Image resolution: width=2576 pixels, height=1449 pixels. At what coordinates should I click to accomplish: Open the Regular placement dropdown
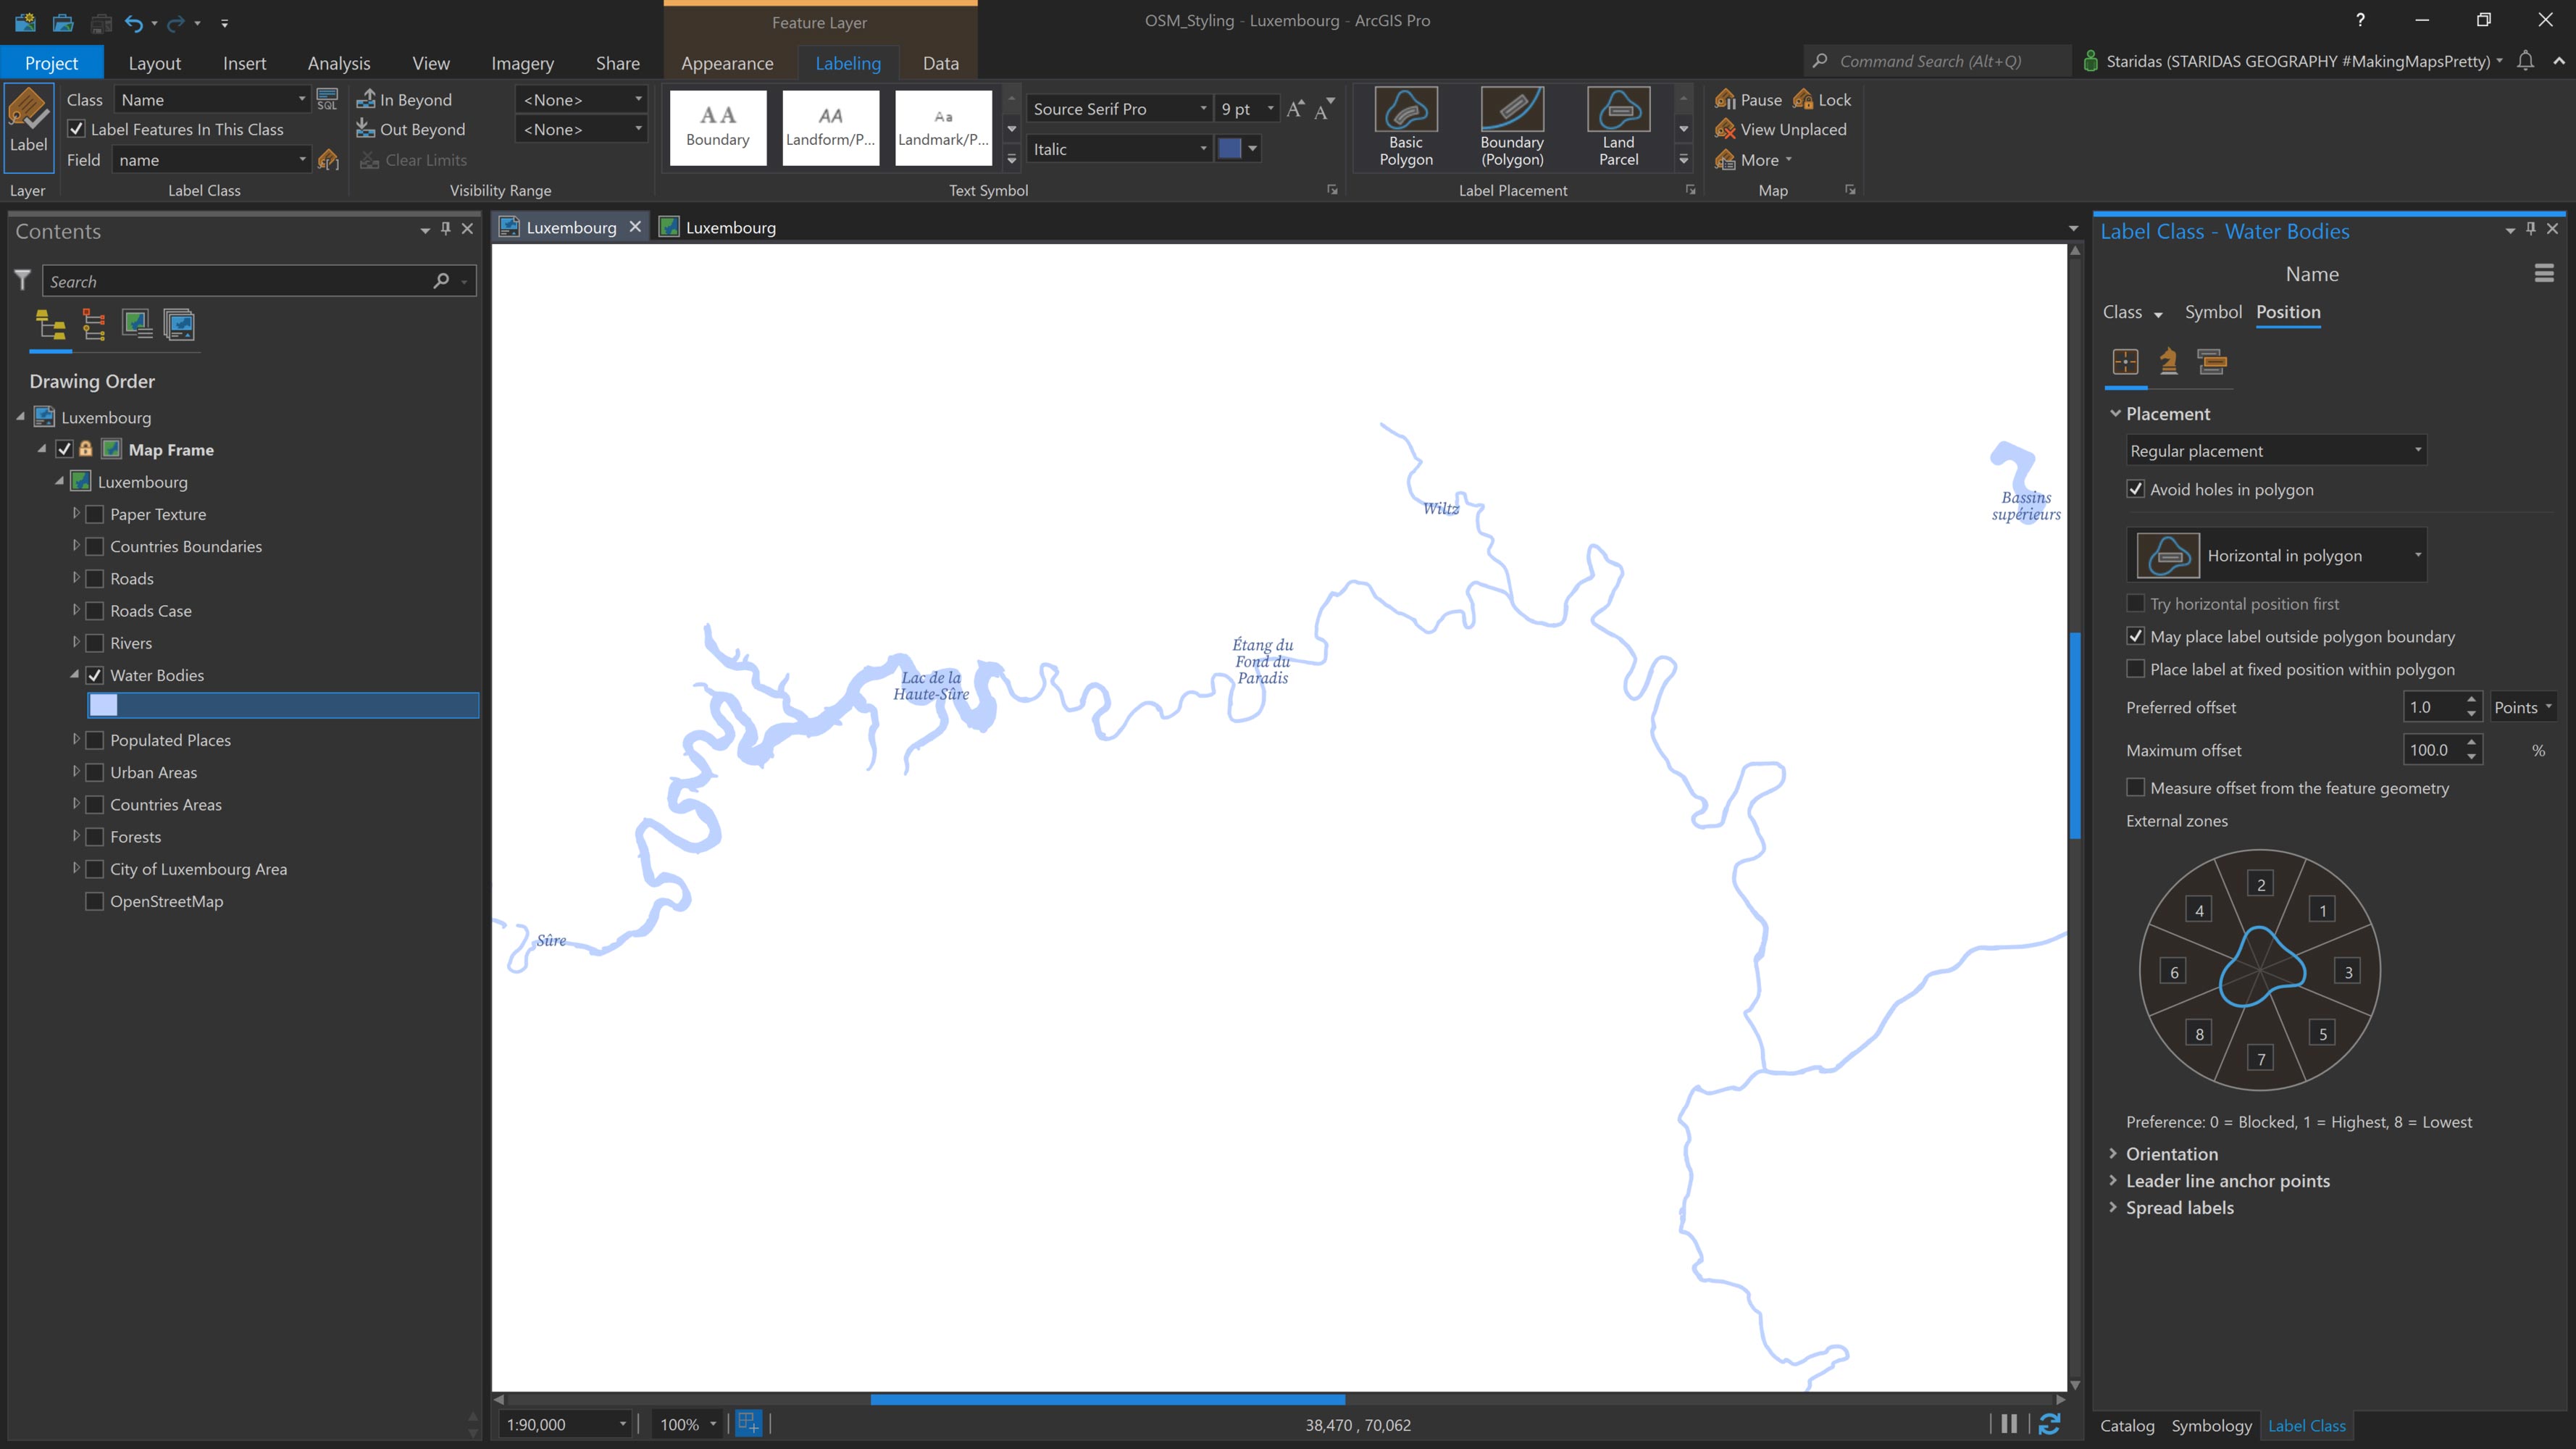pyautogui.click(x=2275, y=451)
